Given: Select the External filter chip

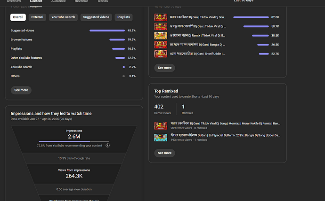Looking at the screenshot, I should (37, 17).
